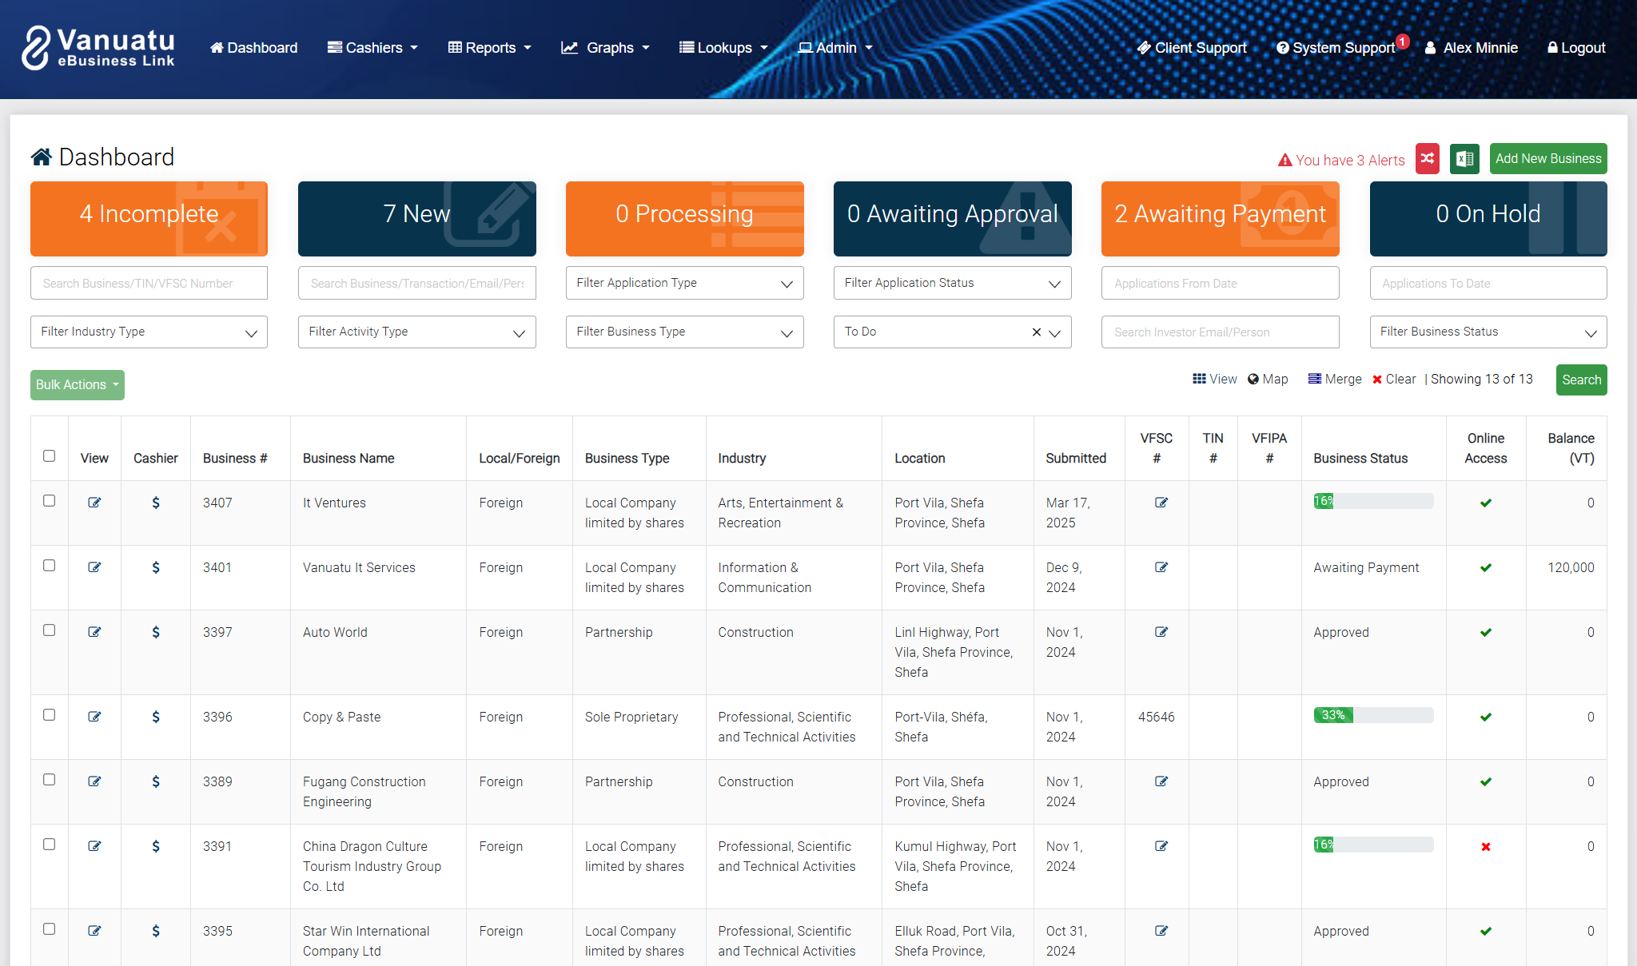Image resolution: width=1637 pixels, height=966 pixels.
Task: Open edit view icon for It Ventures
Action: [94, 503]
